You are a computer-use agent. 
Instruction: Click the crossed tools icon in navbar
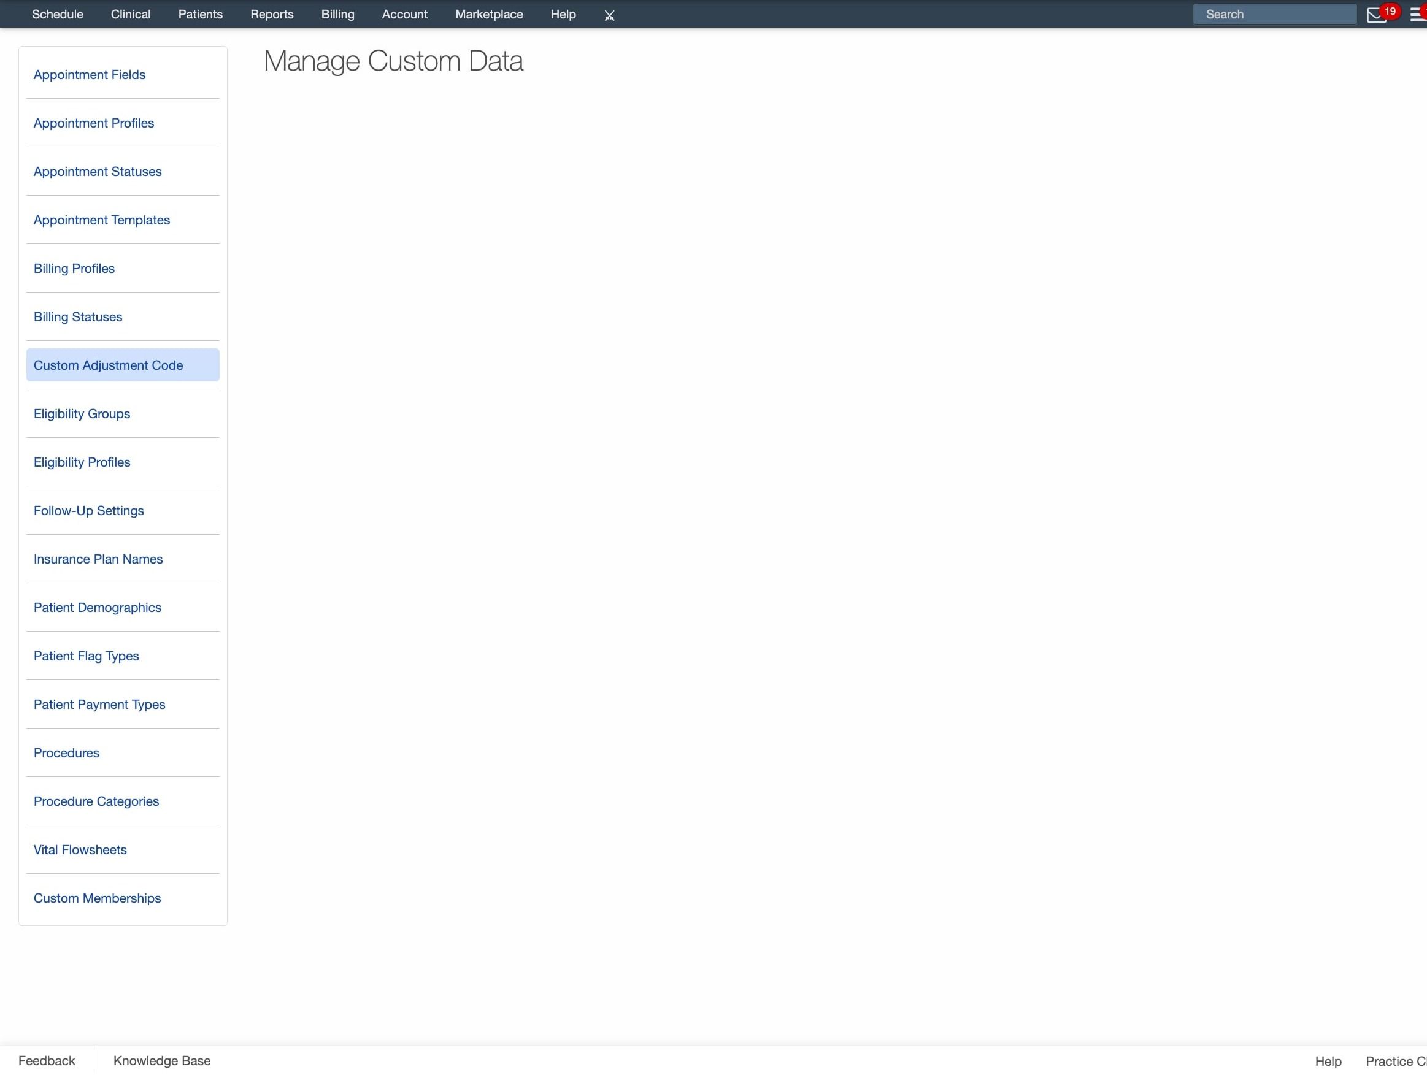tap(609, 15)
